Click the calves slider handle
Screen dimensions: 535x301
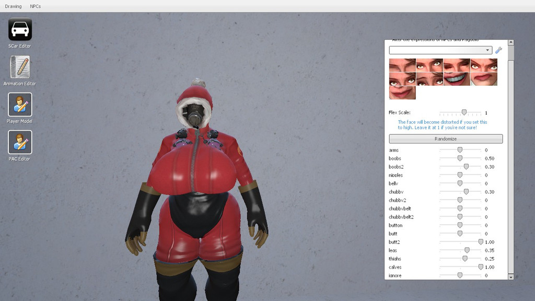point(481,267)
